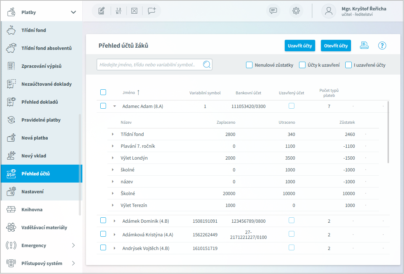This screenshot has height=274, width=404.
Task: Click the user profile avatar icon
Action: [328, 11]
